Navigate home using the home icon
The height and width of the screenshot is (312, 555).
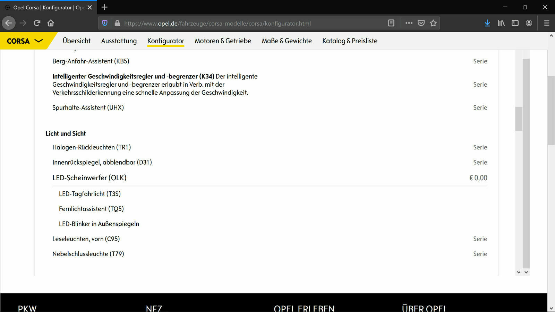click(x=51, y=23)
